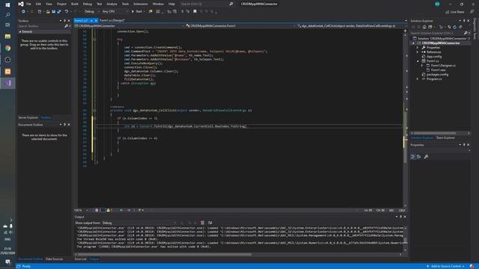
Task: Open the Analyze menu
Action: tap(112, 4)
